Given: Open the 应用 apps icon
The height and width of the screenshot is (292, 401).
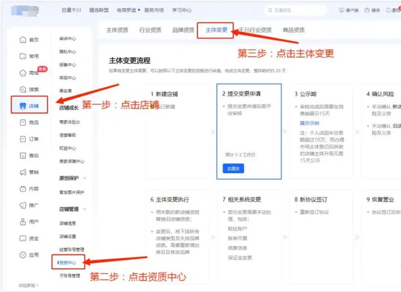Looking at the screenshot, I should (23, 255).
